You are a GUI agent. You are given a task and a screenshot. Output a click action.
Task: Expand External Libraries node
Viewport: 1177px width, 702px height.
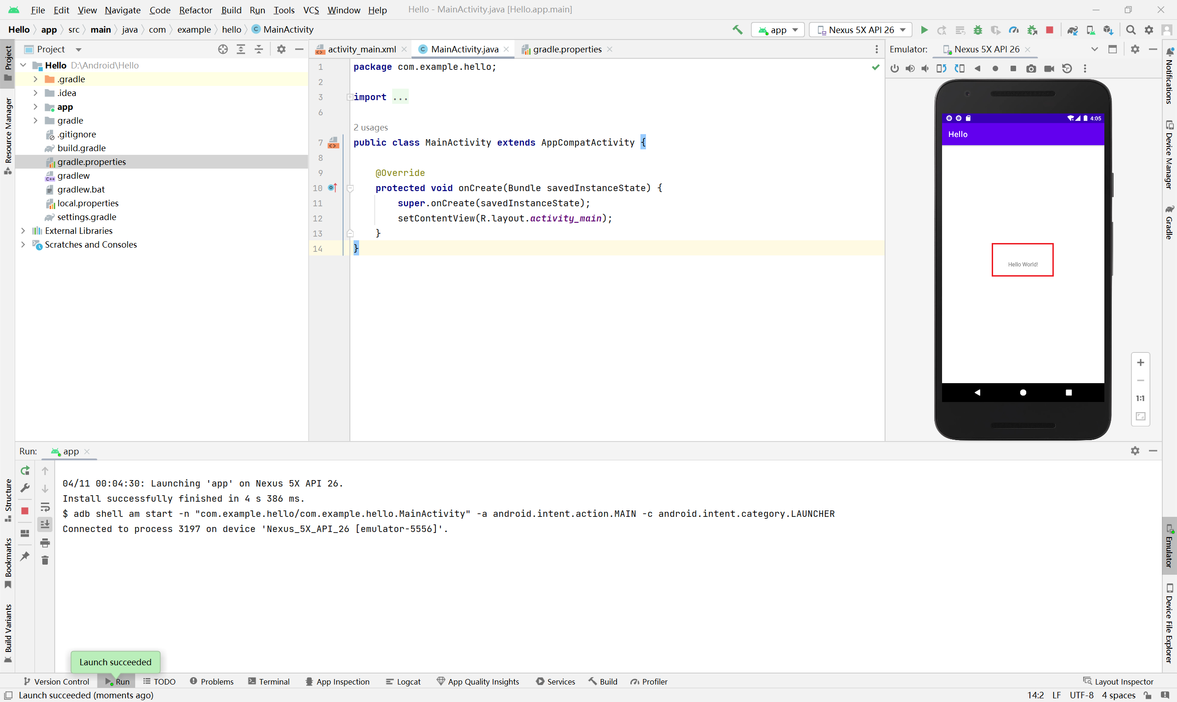coord(23,230)
